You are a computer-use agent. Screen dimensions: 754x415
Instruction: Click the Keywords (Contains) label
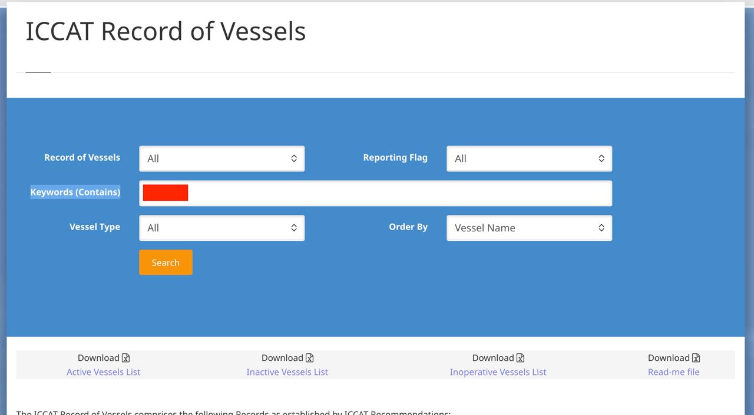coord(75,192)
